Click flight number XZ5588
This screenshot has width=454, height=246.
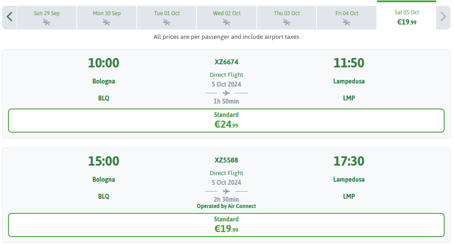226,160
